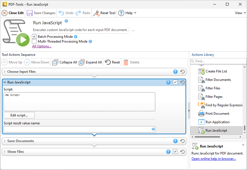Click the Actions Library Find search box

(218, 61)
